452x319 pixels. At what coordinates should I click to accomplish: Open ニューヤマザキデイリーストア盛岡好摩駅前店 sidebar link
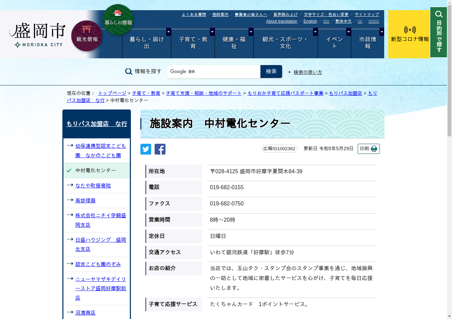(x=100, y=288)
